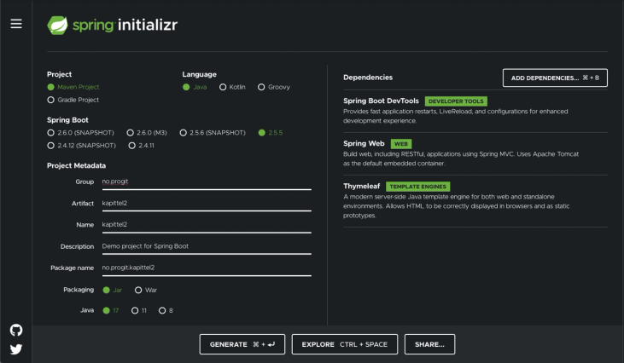Click the Spring Initializr logo
The width and height of the screenshot is (624, 363).
point(112,25)
